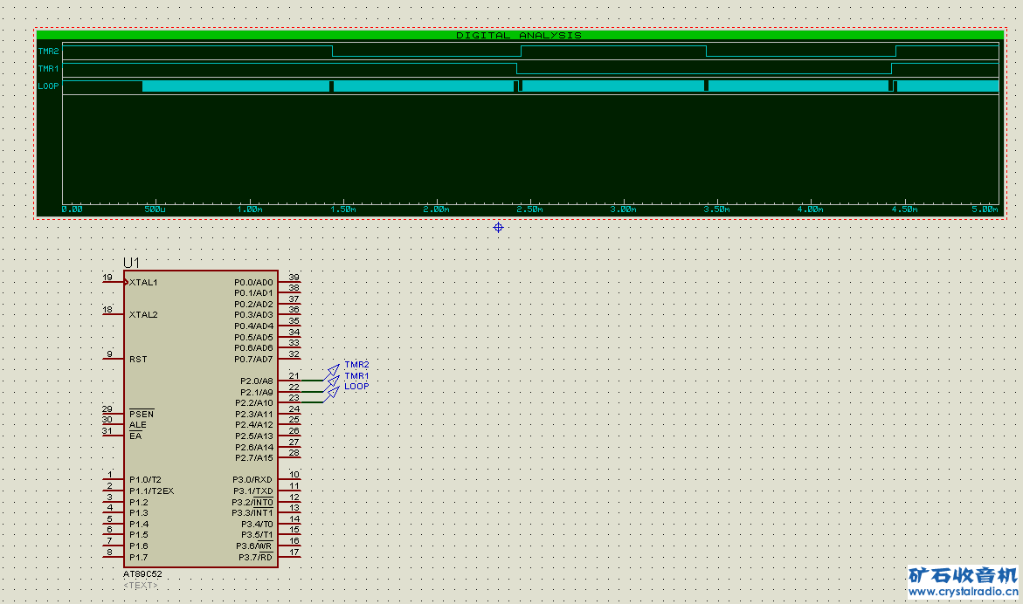Select the TMR1 trace label in graph
1023x604 pixels.
(x=48, y=68)
